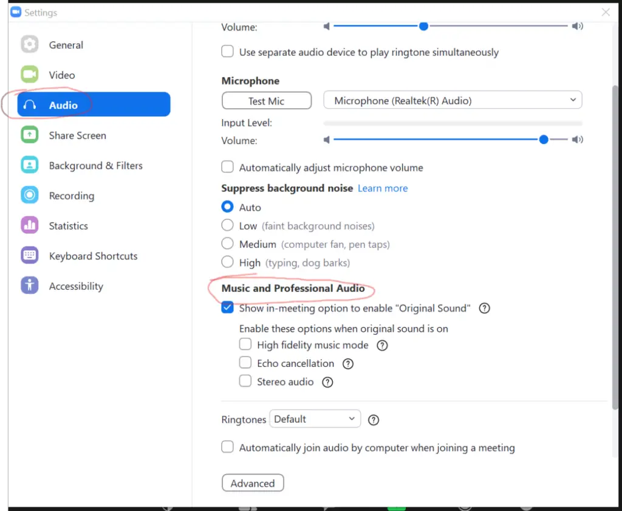The width and height of the screenshot is (622, 511).
Task: Click the Keyboard Shortcuts keyboard icon
Action: coord(29,255)
